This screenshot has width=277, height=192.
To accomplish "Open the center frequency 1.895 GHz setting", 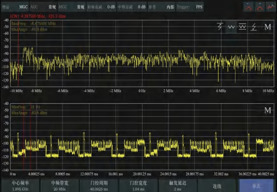I will pyautogui.click(x=20, y=185).
